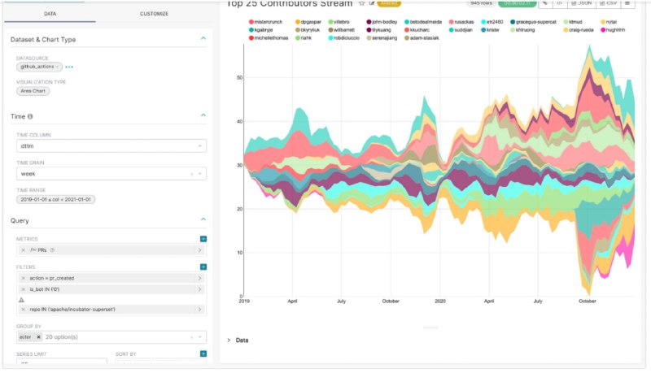Click the orange nytai color dot
The image size is (651, 373).
point(603,22)
